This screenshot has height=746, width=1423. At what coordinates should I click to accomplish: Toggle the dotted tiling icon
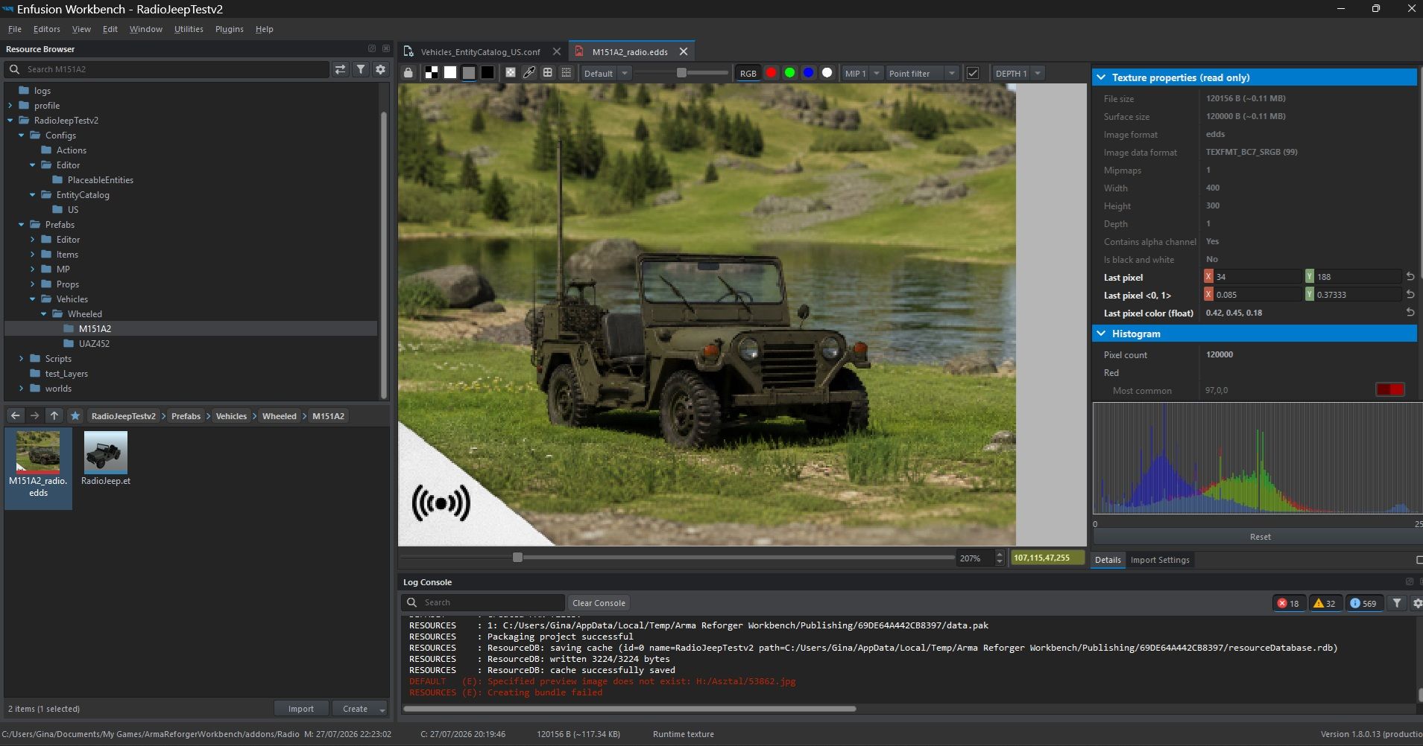(567, 73)
